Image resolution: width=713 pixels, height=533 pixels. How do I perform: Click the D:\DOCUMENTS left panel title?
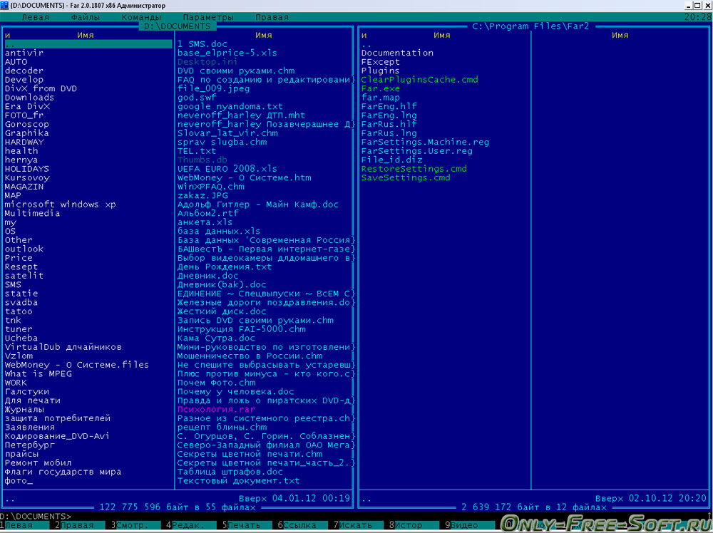(178, 26)
